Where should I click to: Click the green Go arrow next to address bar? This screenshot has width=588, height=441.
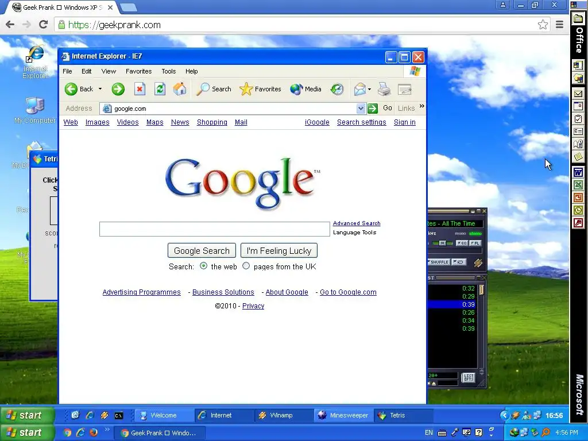372,109
